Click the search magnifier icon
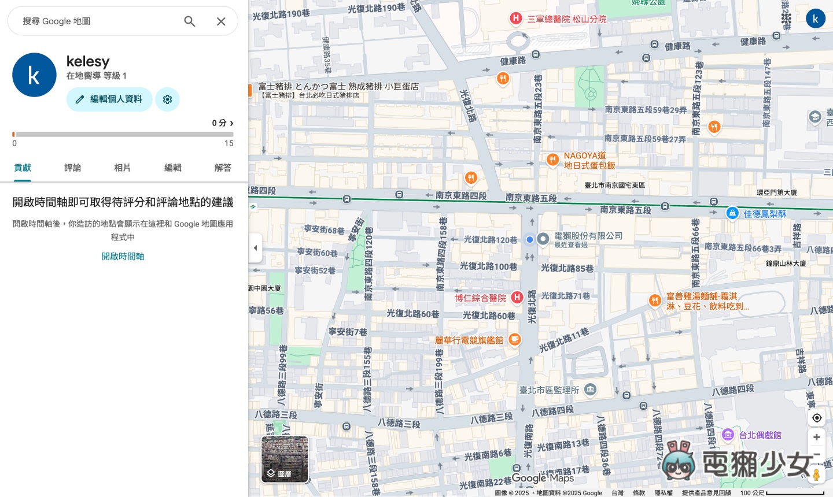The width and height of the screenshot is (833, 497). point(190,21)
